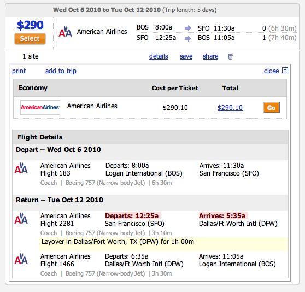Click the AmericanAirlines logo in the Economy row
The image size is (305, 292).
[40, 107]
